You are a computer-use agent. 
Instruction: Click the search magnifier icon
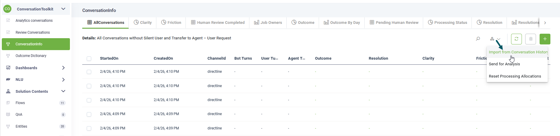[x=478, y=39]
